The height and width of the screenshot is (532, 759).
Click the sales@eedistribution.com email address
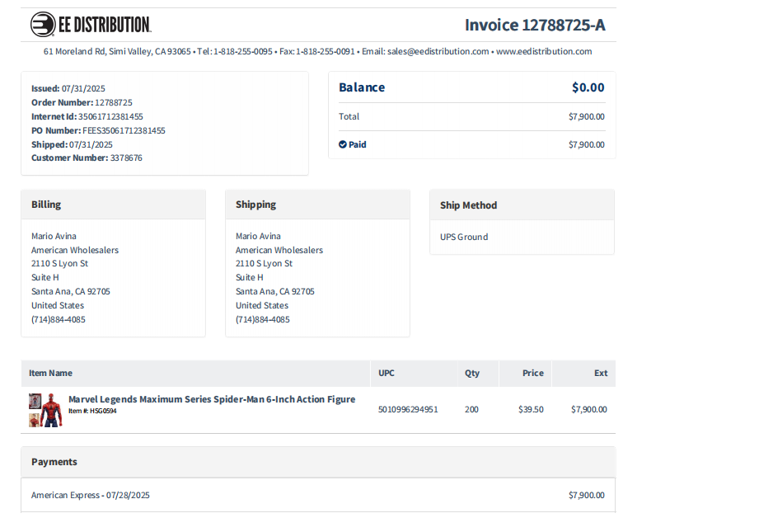pyautogui.click(x=438, y=51)
